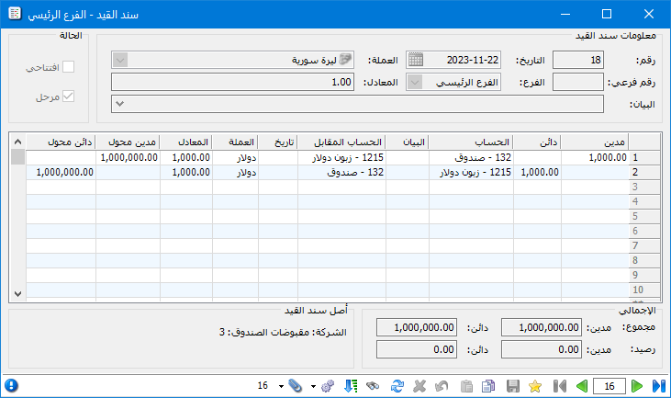The image size is (671, 398).
Task: Click the currency icon beside ليرة سورية
Action: (x=345, y=59)
